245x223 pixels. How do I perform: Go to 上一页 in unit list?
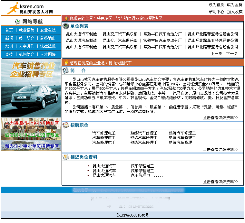[x=216, y=54]
